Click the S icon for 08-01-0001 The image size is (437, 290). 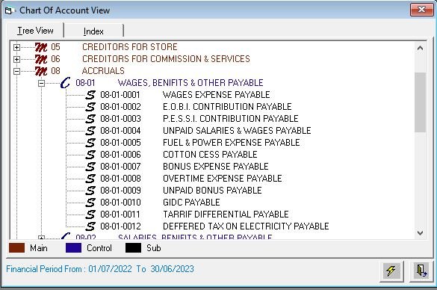[x=90, y=95]
